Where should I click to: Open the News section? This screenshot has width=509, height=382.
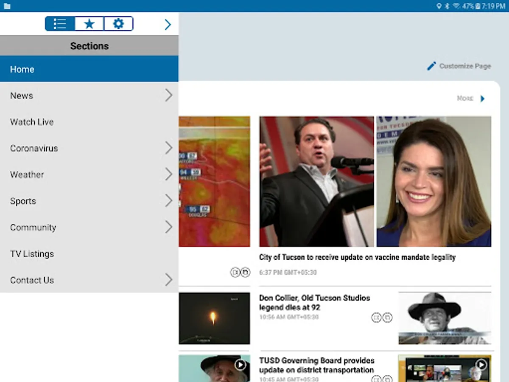tap(89, 95)
